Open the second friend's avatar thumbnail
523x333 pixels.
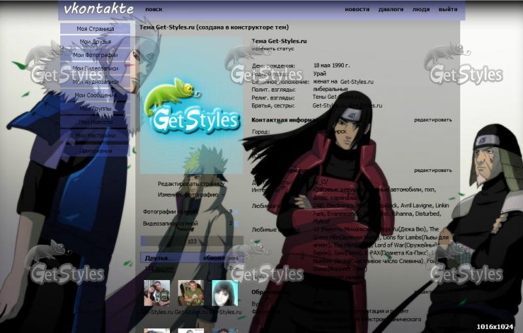click(x=191, y=292)
